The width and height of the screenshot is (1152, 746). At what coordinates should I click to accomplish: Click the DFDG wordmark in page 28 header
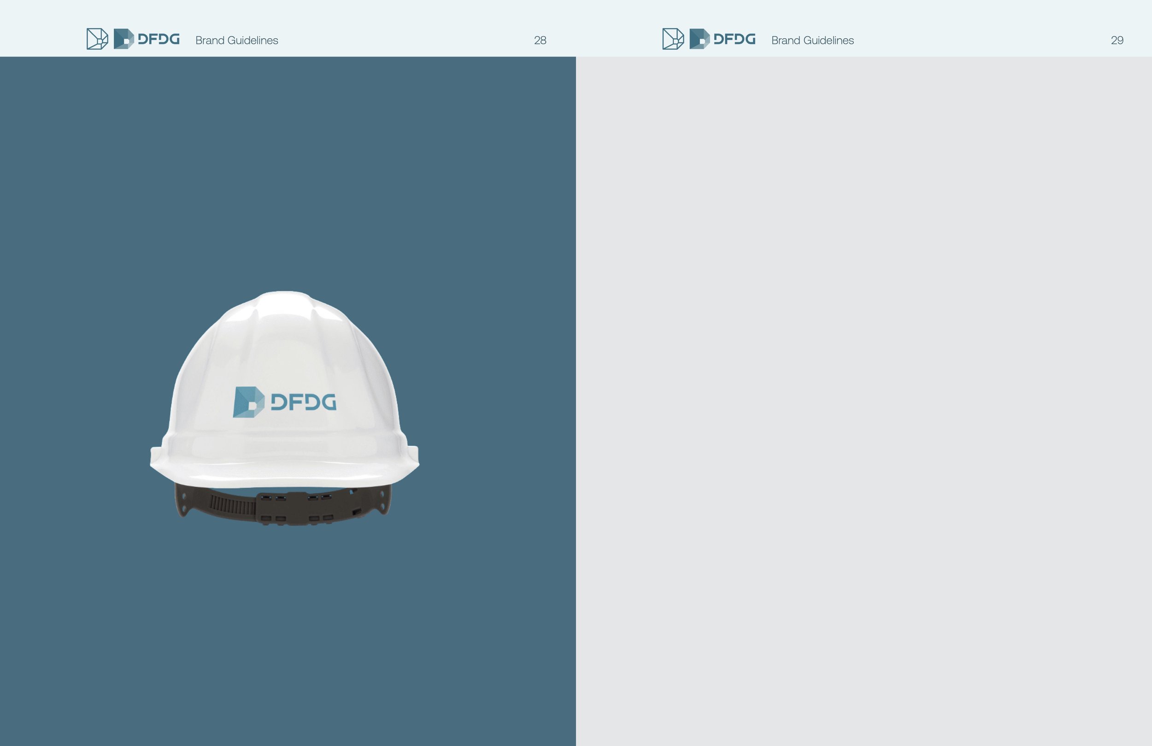click(159, 39)
